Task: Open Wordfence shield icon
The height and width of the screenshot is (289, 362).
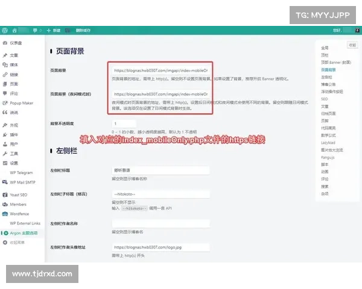Action: pos(5,214)
